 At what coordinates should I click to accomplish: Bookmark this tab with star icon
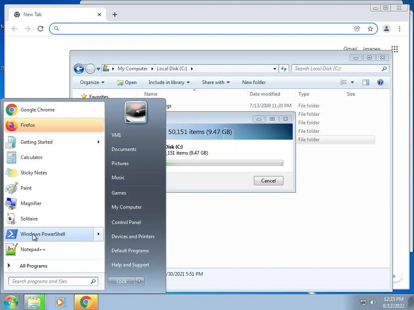(x=370, y=29)
